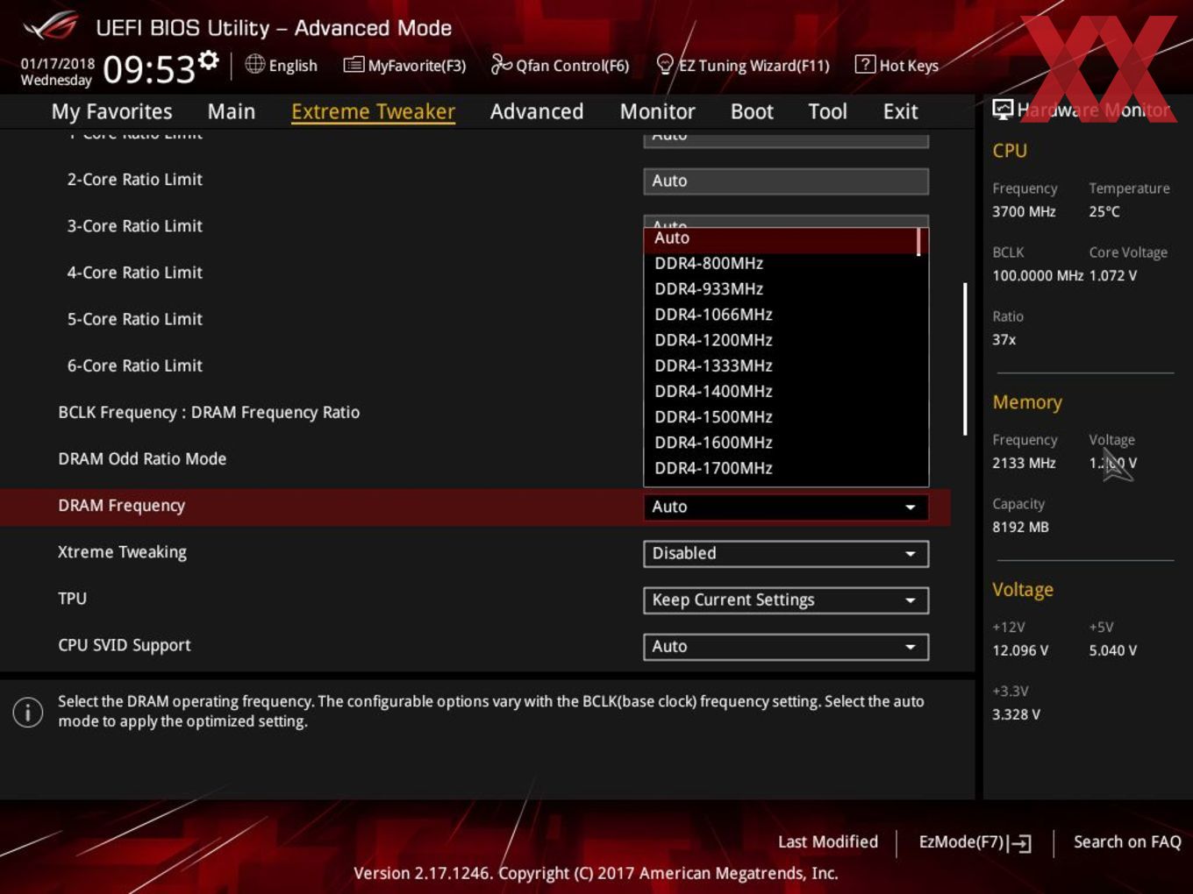Open Monitor tab
The width and height of the screenshot is (1193, 894).
click(x=657, y=111)
